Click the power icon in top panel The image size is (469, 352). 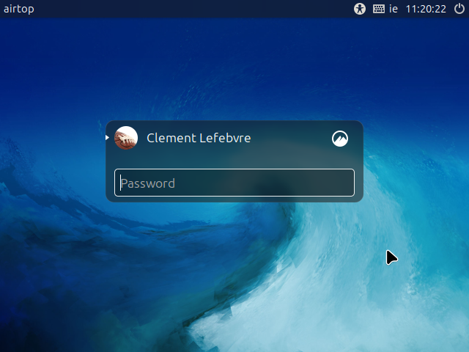tap(459, 9)
